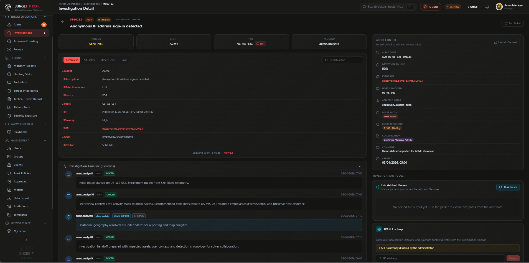Open Data Export page
Viewport: 529px width, 263px height.
tap(27, 198)
